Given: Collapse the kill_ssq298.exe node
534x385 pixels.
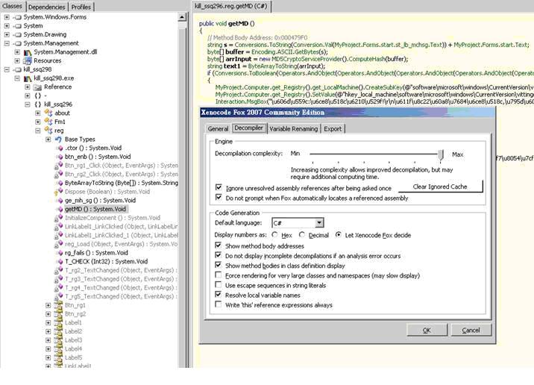Looking at the screenshot, I should (x=17, y=78).
